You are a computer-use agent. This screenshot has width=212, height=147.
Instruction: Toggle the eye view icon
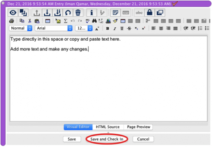[x=13, y=13]
